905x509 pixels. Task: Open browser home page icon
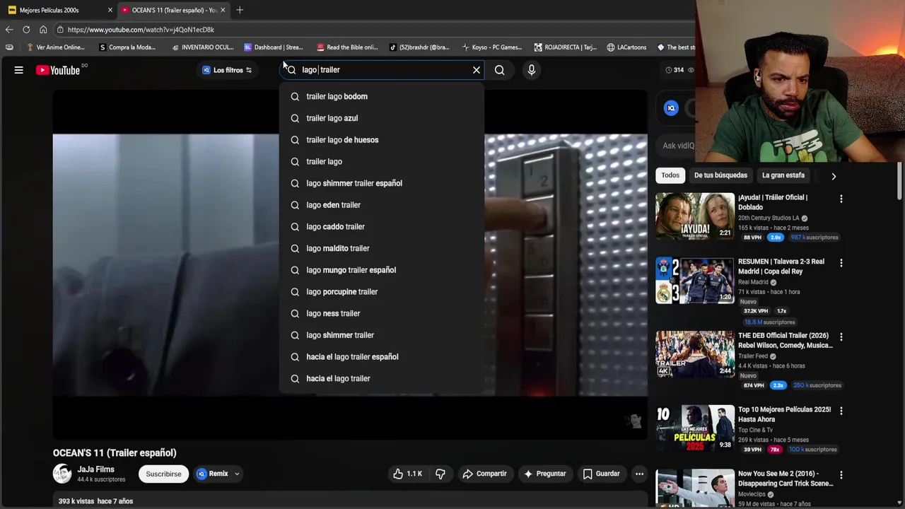[43, 30]
